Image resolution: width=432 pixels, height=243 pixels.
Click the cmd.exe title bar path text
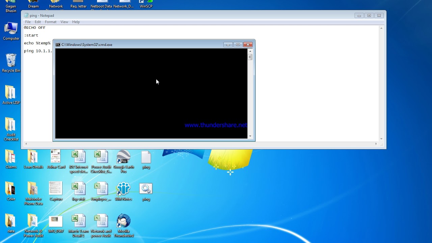pos(87,45)
